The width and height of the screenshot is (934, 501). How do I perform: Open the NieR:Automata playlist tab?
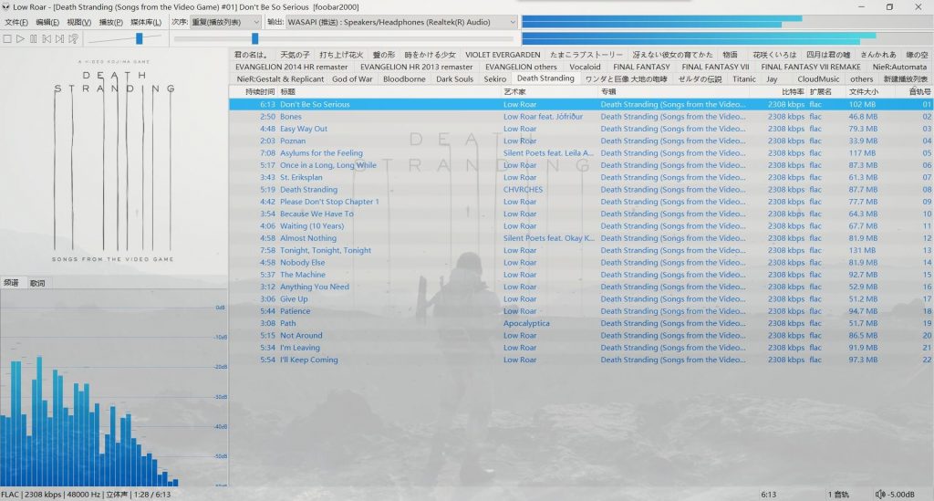point(899,67)
